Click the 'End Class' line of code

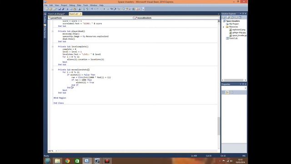tap(59, 103)
